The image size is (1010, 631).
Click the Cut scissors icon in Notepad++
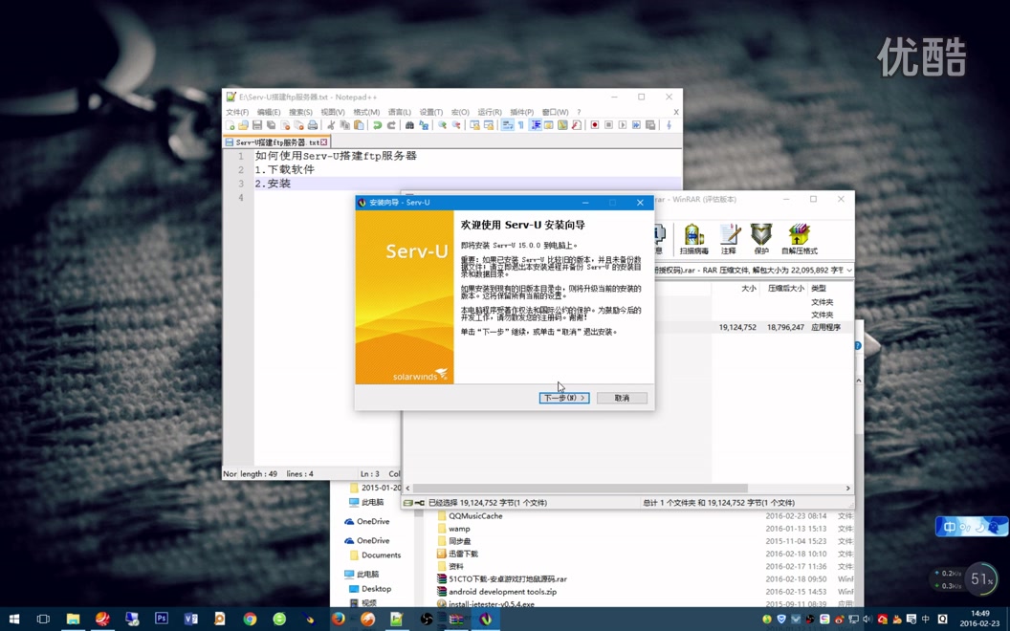point(331,125)
